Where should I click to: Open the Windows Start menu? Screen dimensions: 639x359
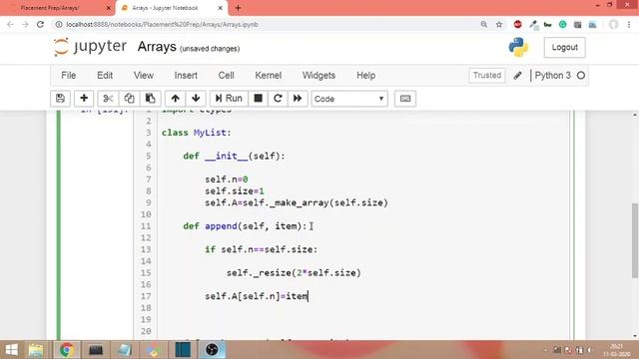coord(11,350)
